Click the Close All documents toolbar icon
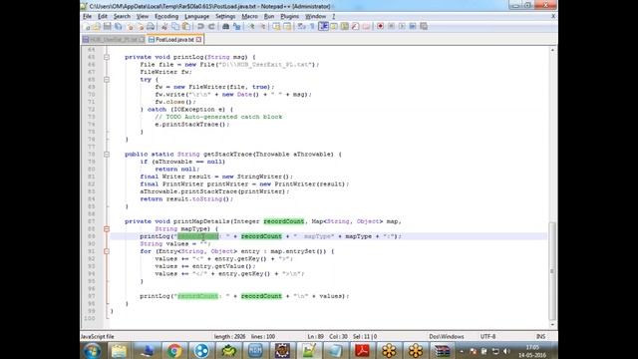 [141, 27]
